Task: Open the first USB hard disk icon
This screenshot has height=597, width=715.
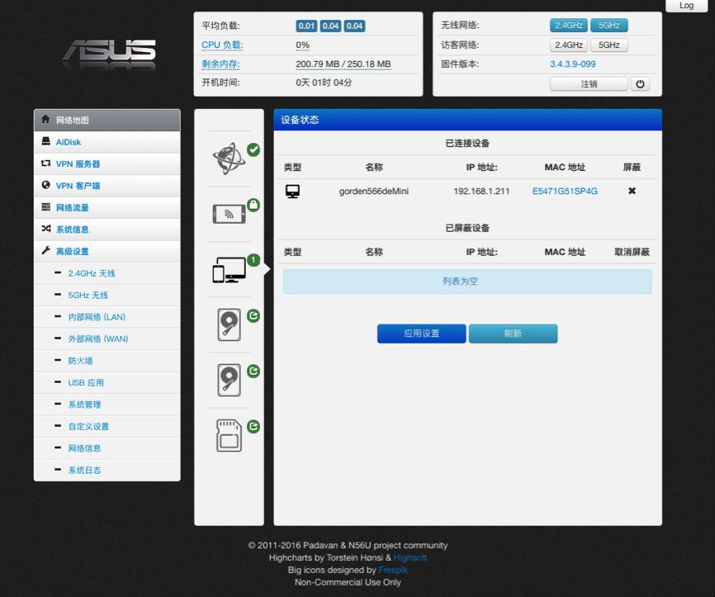Action: (x=229, y=325)
